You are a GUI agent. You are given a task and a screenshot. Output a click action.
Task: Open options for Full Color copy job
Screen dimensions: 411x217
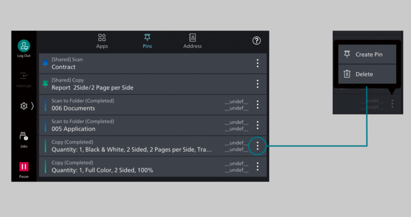click(258, 167)
